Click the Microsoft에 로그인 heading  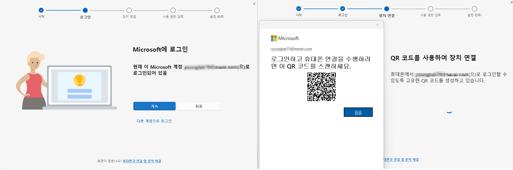click(160, 49)
